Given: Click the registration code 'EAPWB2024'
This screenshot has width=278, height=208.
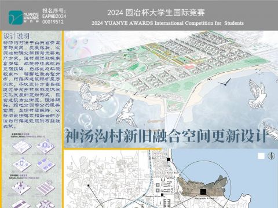Looking at the screenshot, I should (x=54, y=16).
